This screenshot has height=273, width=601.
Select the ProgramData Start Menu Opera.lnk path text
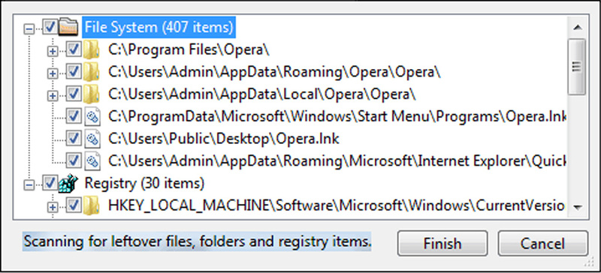click(337, 116)
